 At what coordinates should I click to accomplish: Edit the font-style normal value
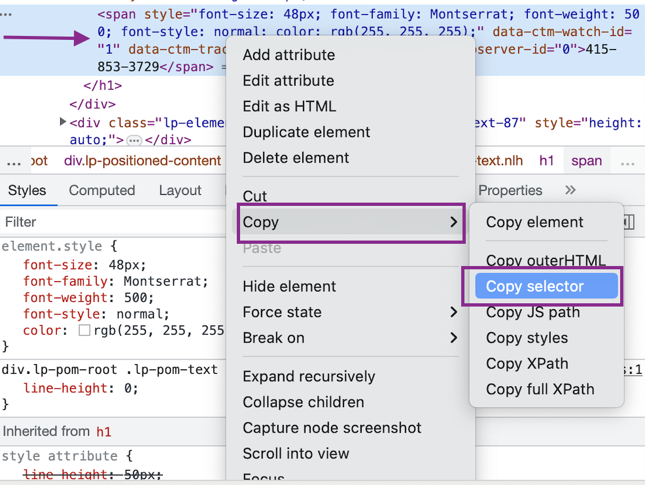point(139,314)
